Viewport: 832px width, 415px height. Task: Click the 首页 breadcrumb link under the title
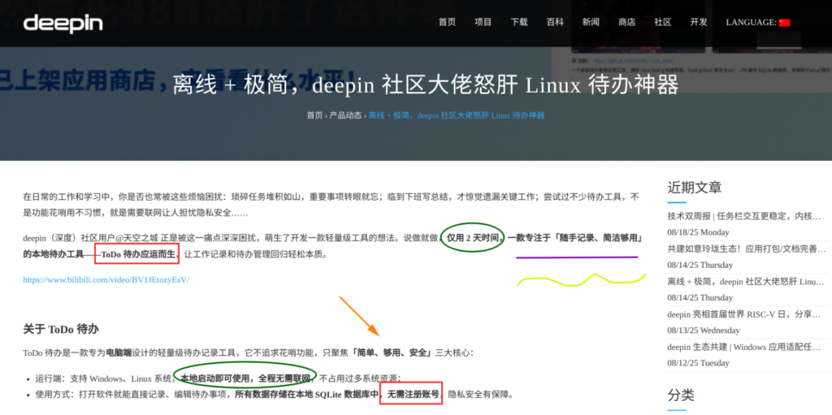314,115
